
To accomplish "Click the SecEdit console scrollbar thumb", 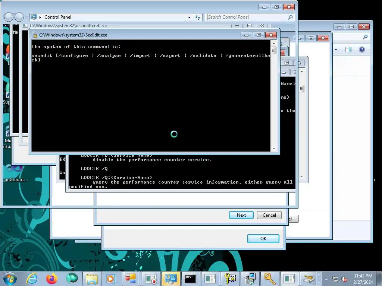I will coord(274,50).
